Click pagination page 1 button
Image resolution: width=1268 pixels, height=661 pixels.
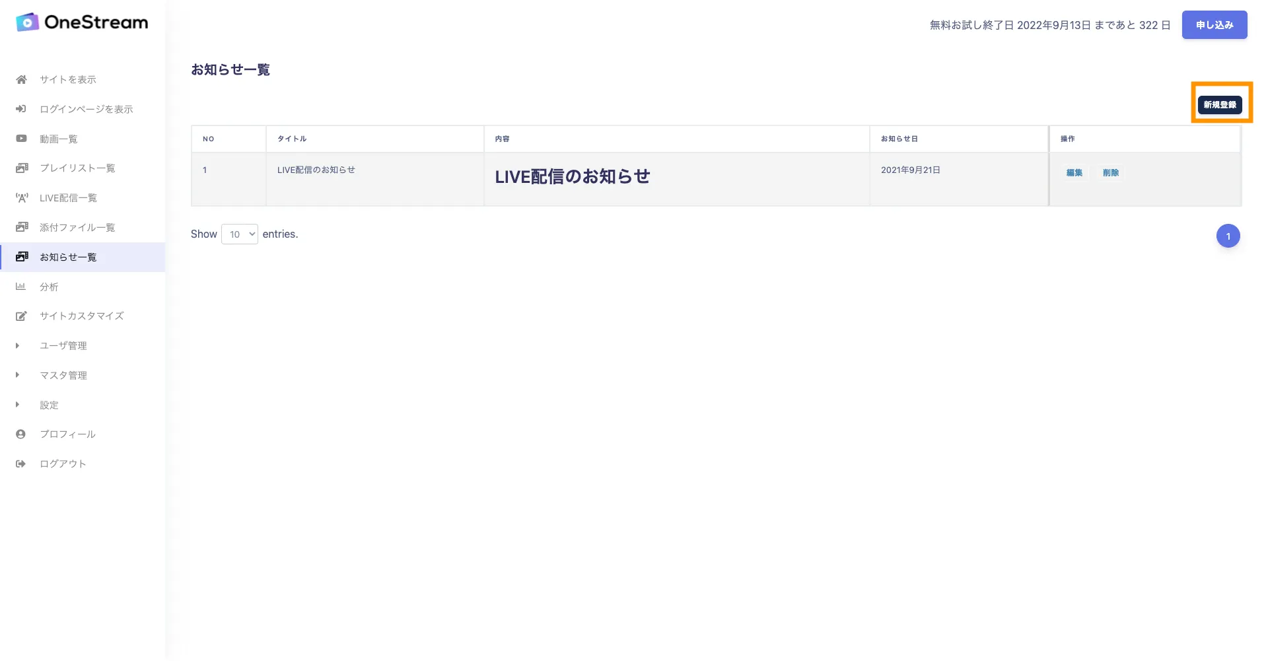tap(1228, 236)
